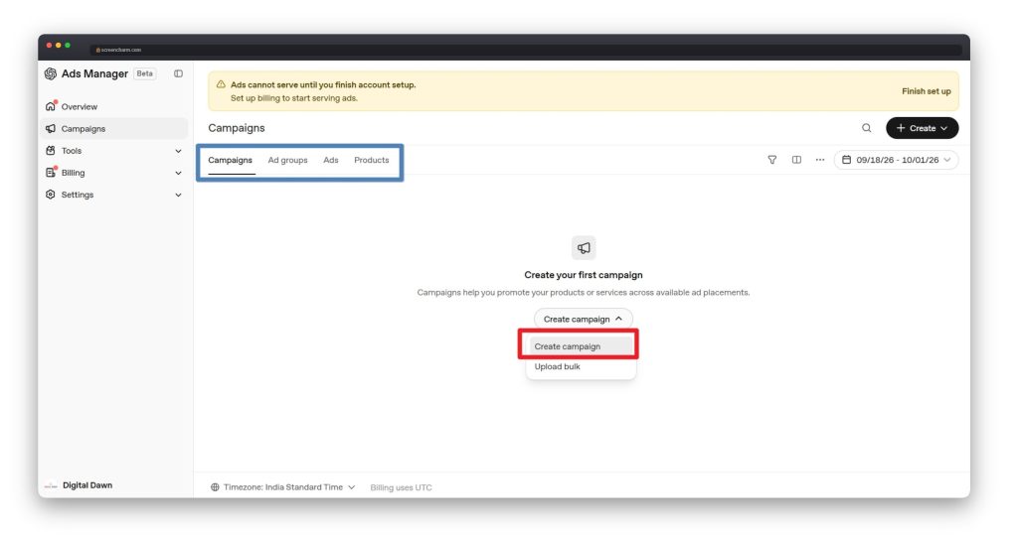The height and width of the screenshot is (537, 1018).
Task: Click the 'Create your first campaign' heading
Action: coord(583,275)
